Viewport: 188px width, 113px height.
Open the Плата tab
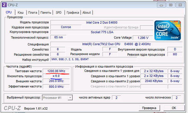coord(33,13)
